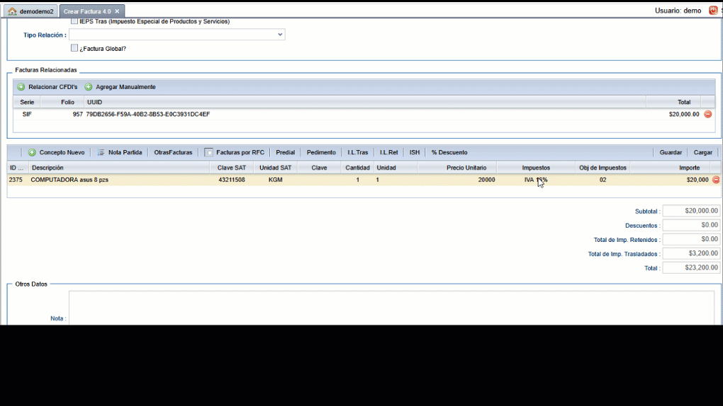Toggle the Facturas por RFC checkbox
723x406 pixels.
[209, 153]
